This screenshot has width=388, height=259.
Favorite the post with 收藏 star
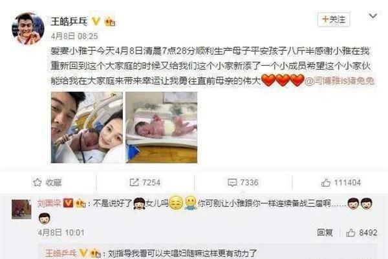coord(47,182)
